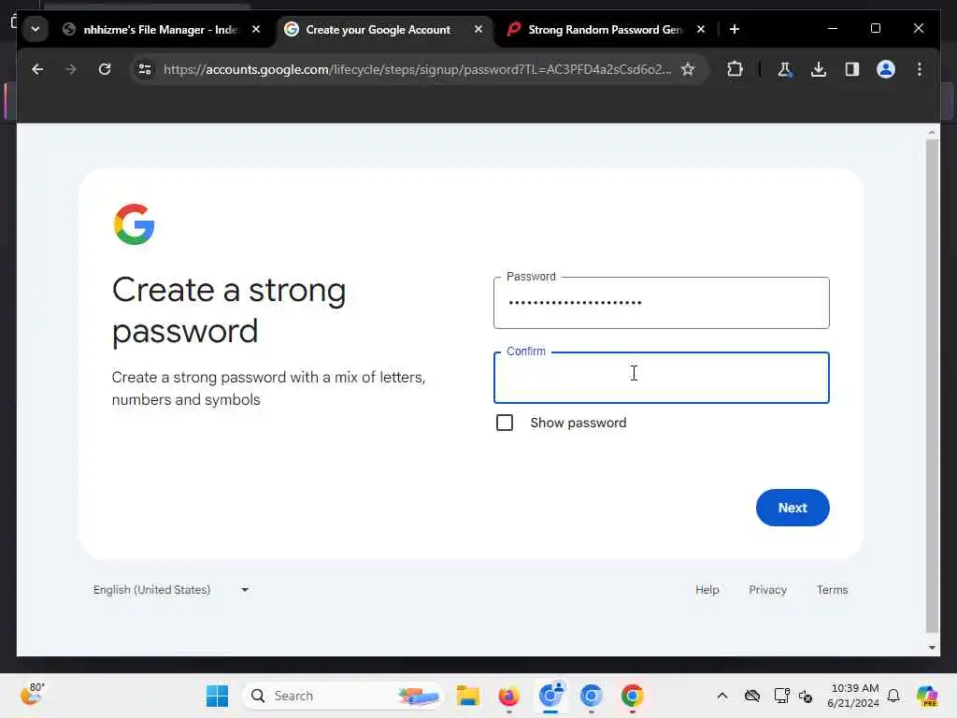
Task: Bookmark this page with the star icon
Action: [688, 69]
